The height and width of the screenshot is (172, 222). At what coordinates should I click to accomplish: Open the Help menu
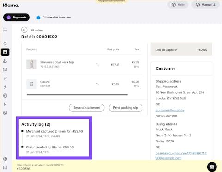tap(178, 5)
